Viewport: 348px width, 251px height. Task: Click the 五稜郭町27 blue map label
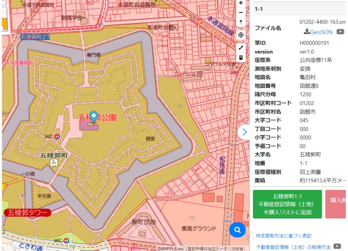click(35, 37)
